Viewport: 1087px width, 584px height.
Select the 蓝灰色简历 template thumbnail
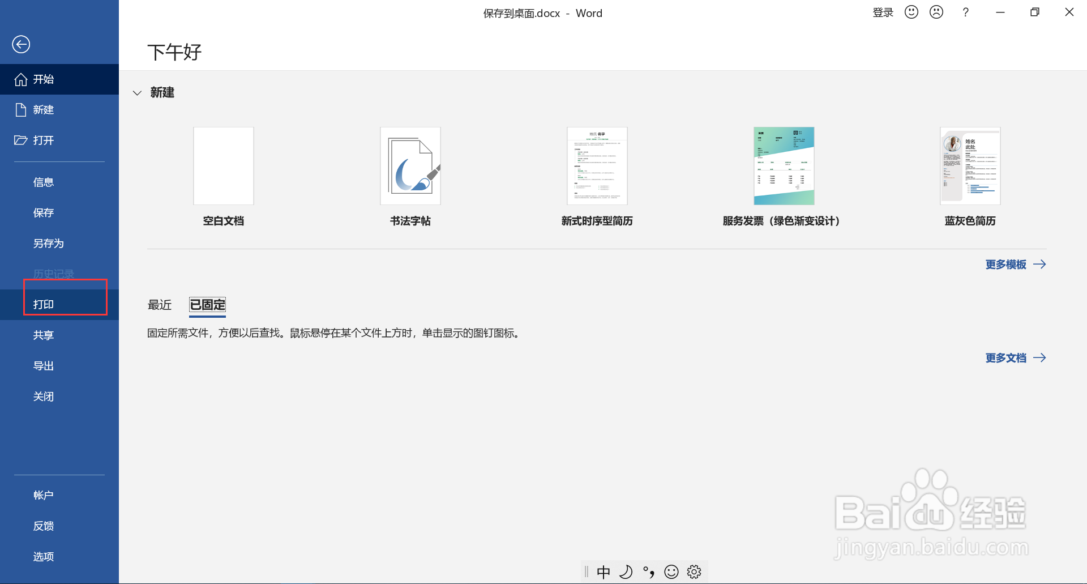pos(970,166)
